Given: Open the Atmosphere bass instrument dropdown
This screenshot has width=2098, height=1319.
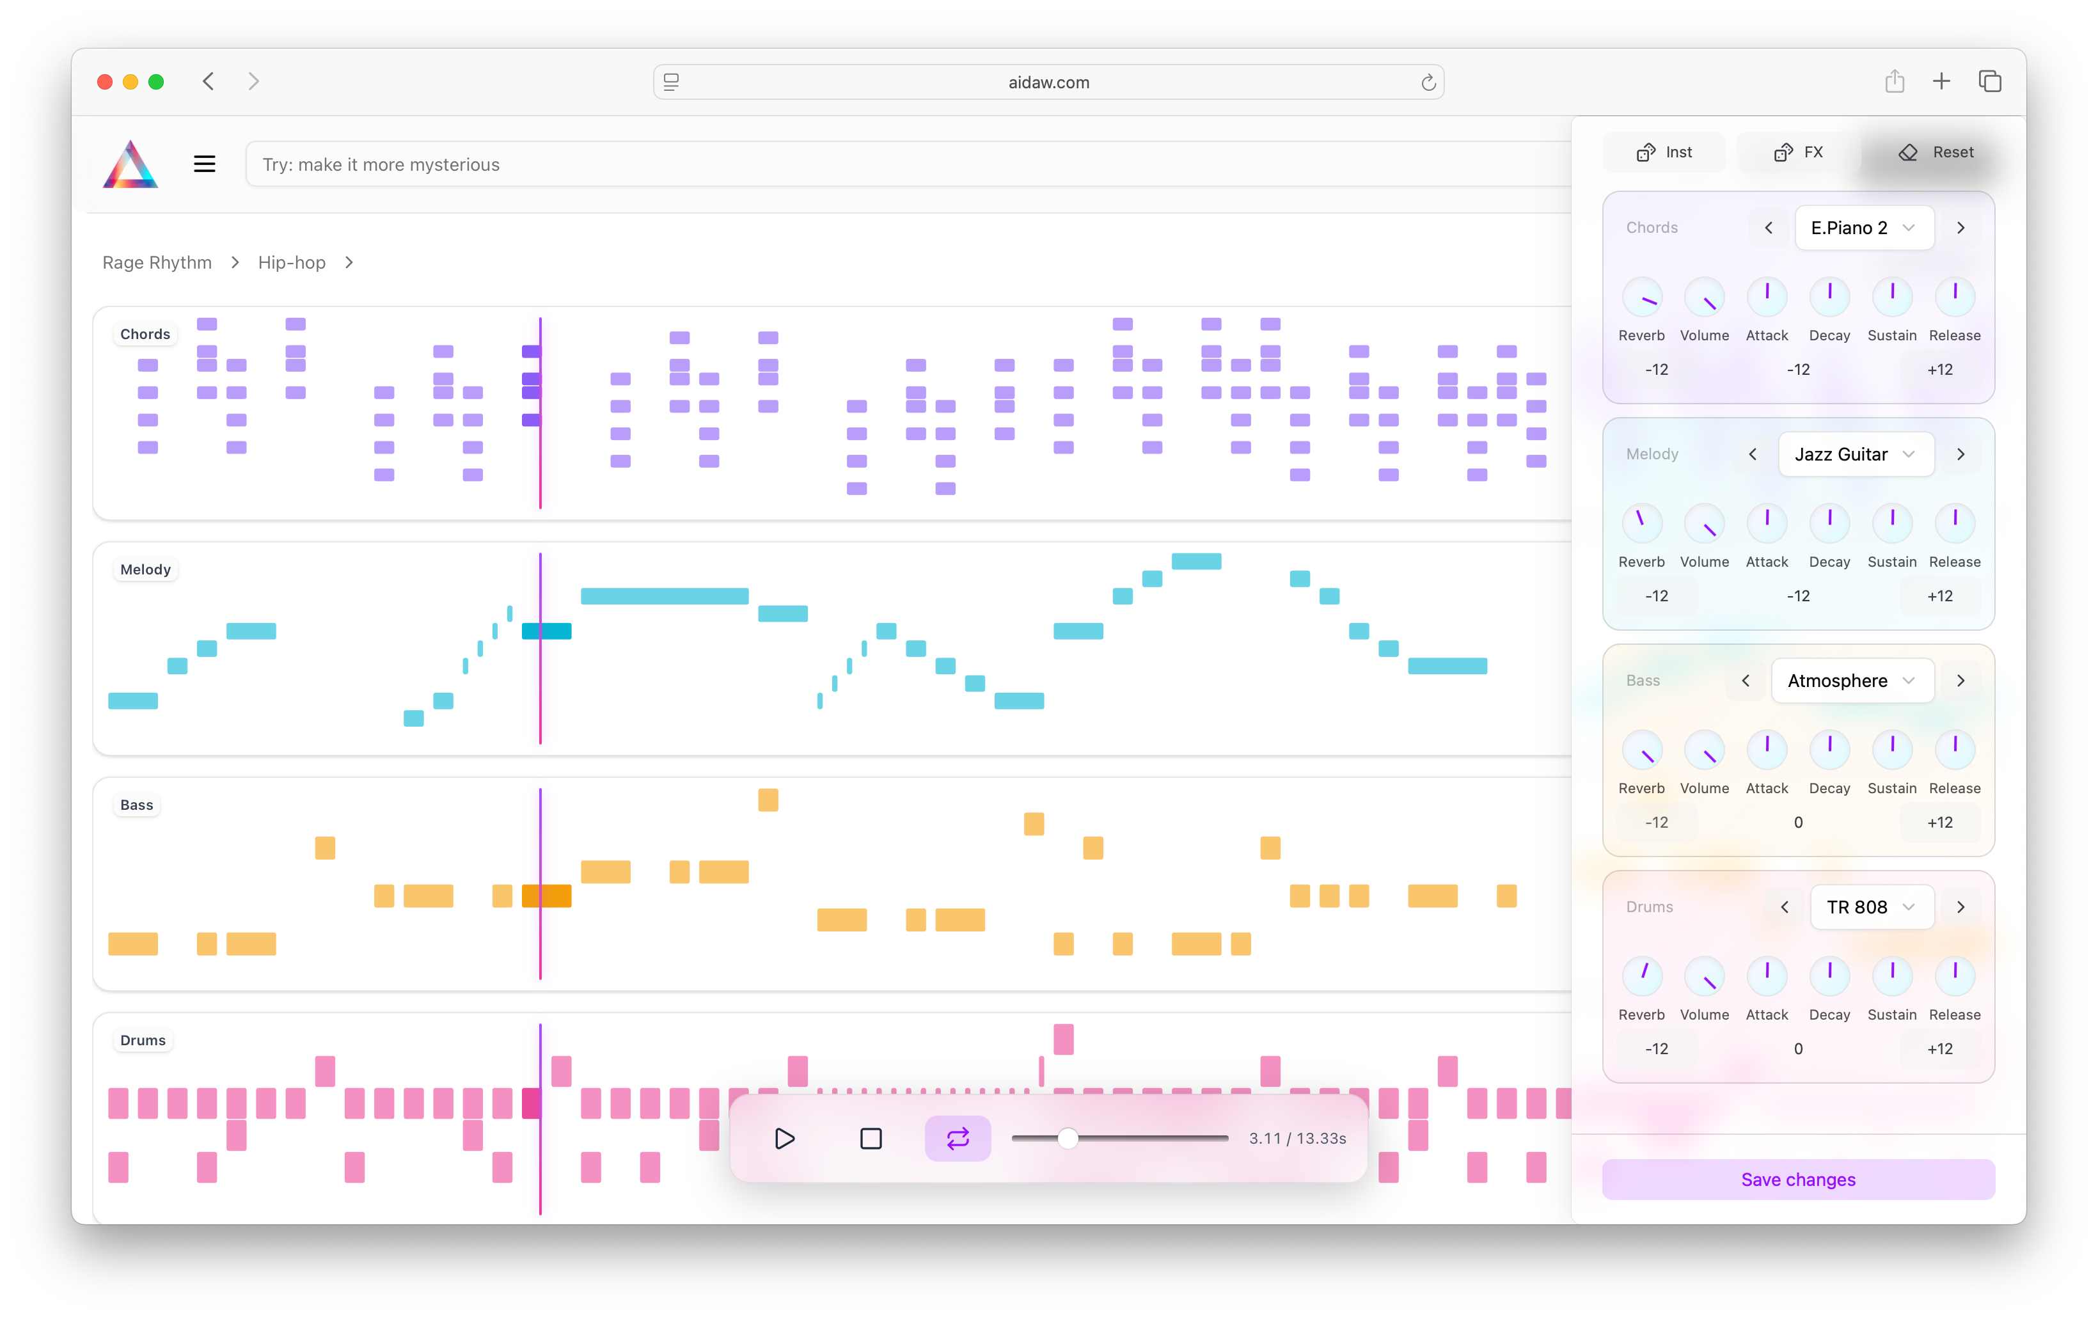Looking at the screenshot, I should (x=1852, y=681).
